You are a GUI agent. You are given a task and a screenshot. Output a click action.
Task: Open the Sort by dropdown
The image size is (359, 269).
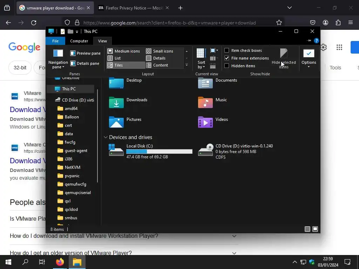[x=201, y=59]
